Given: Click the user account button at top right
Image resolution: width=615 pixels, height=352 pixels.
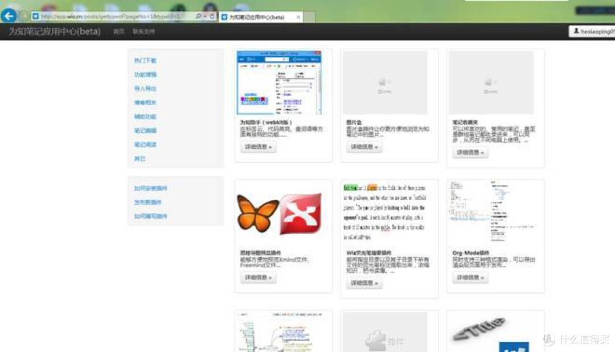Looking at the screenshot, I should coord(593,31).
